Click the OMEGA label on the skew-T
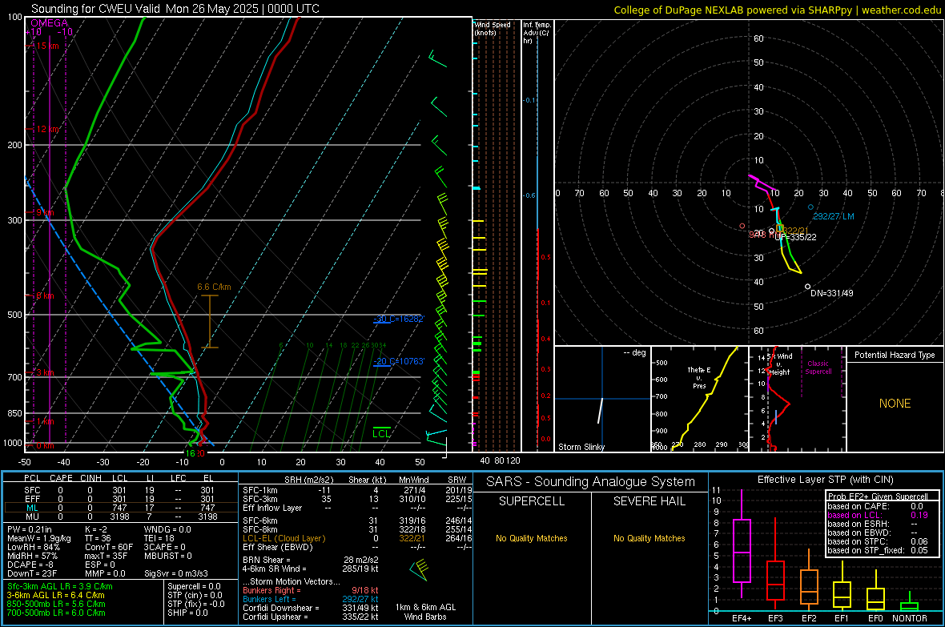 [49, 23]
